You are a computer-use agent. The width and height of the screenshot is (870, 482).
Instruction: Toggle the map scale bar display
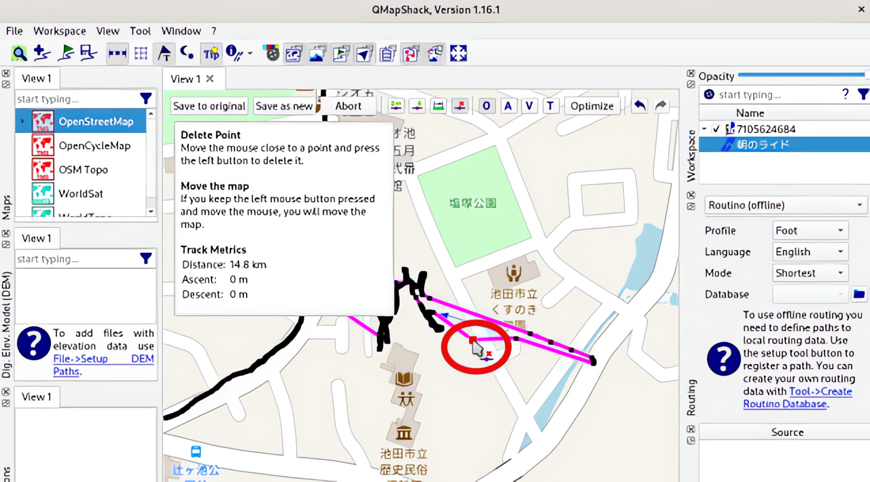tap(117, 54)
